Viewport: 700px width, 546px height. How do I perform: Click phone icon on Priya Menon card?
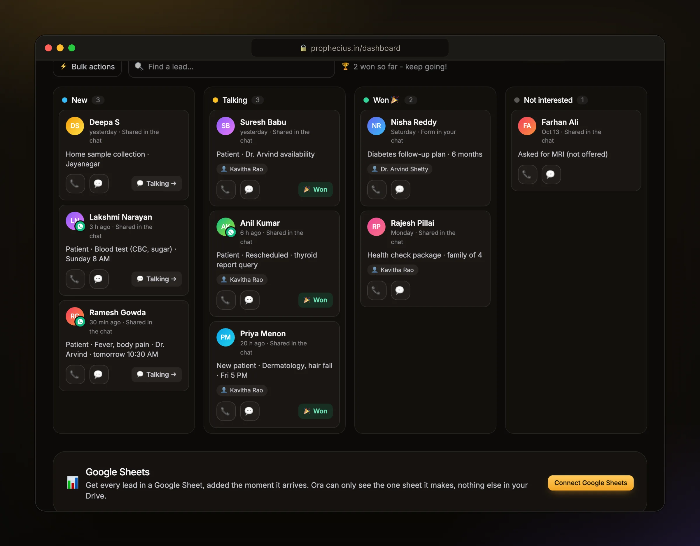pyautogui.click(x=226, y=411)
